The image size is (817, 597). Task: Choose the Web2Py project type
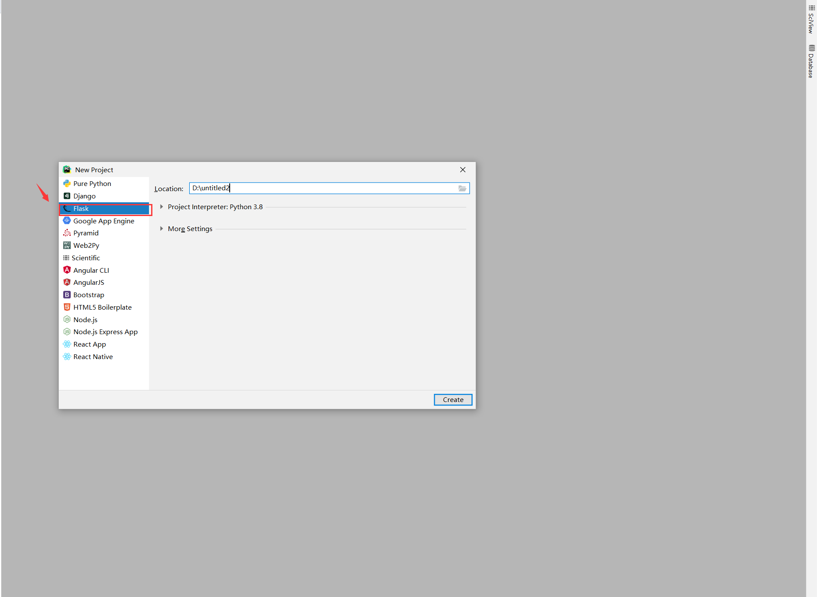(104, 245)
